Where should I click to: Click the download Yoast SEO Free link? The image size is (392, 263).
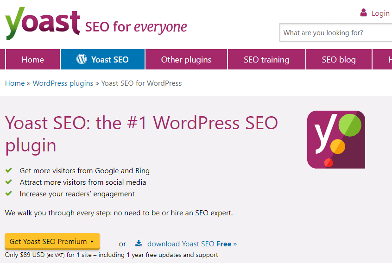192,244
